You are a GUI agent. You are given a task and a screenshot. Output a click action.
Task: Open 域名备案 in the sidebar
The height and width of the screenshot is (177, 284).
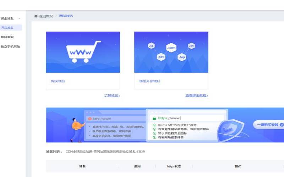point(7,37)
